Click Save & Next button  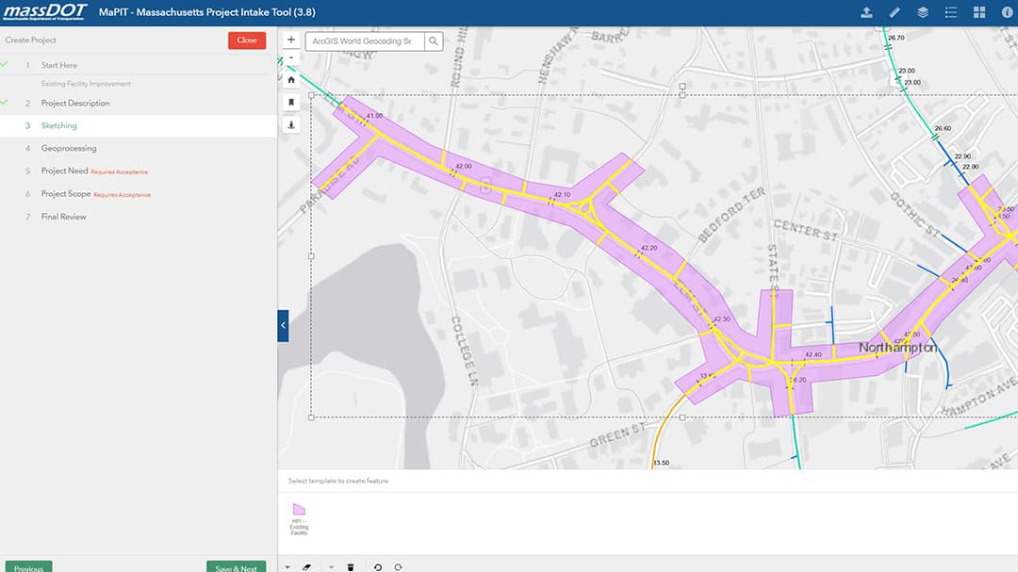tap(237, 566)
